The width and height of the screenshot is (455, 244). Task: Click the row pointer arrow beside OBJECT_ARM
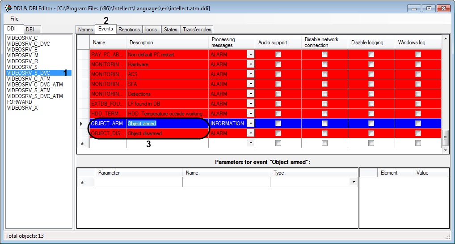click(81, 124)
